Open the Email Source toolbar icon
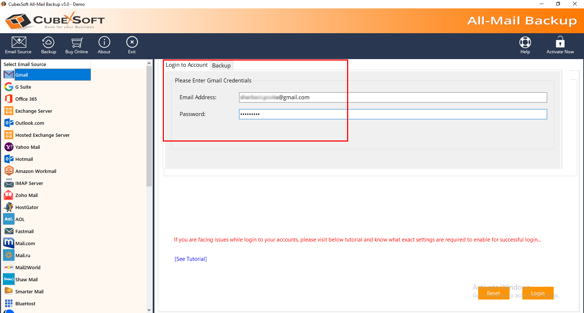Image resolution: width=584 pixels, height=313 pixels. pyautogui.click(x=19, y=42)
